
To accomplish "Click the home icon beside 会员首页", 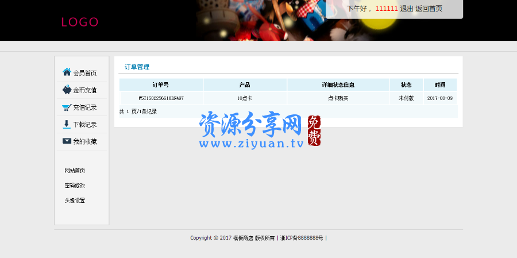I will click(67, 72).
